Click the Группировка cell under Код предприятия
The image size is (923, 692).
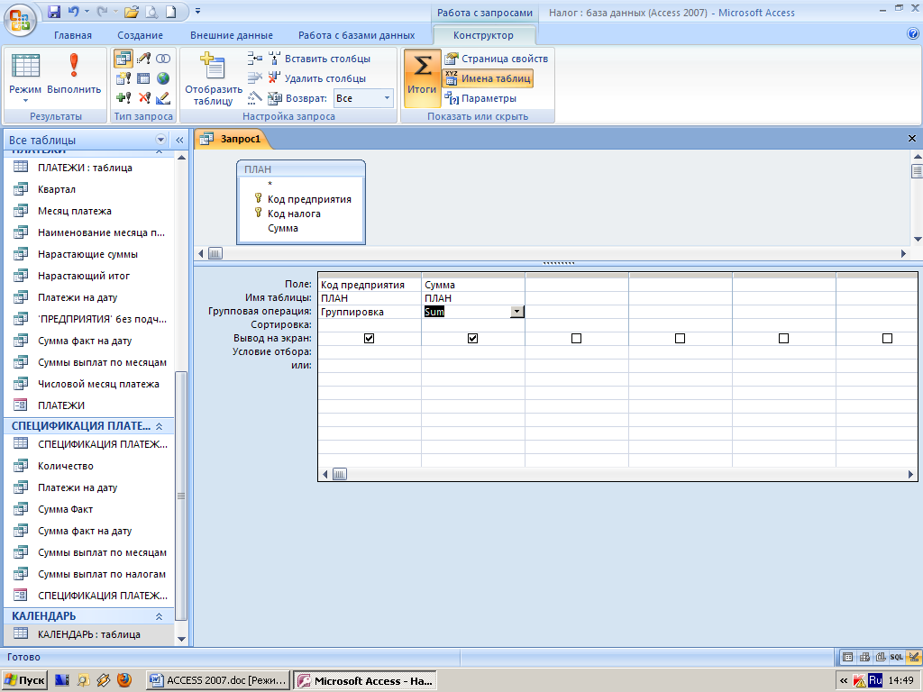(x=370, y=312)
